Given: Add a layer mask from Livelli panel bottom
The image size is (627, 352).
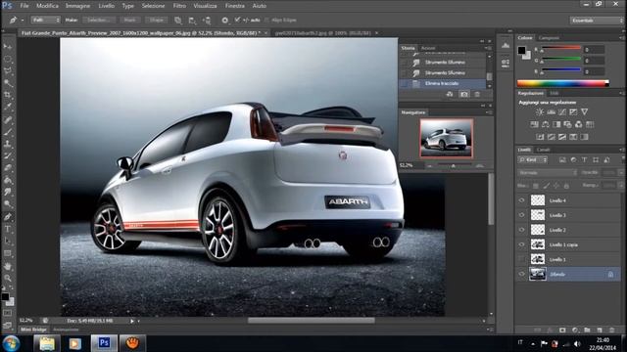Looking at the screenshot, I should 562,330.
